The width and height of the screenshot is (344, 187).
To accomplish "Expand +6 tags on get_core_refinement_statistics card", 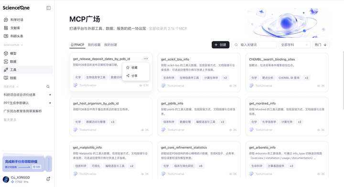I will pyautogui.click(x=201, y=166).
